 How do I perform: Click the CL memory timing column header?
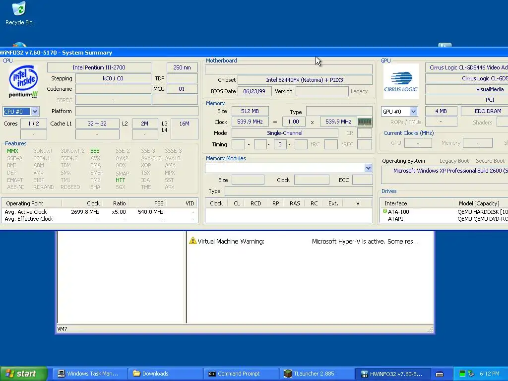(237, 203)
